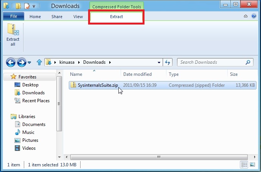Open the recent locations dropdown arrow

coord(29,63)
